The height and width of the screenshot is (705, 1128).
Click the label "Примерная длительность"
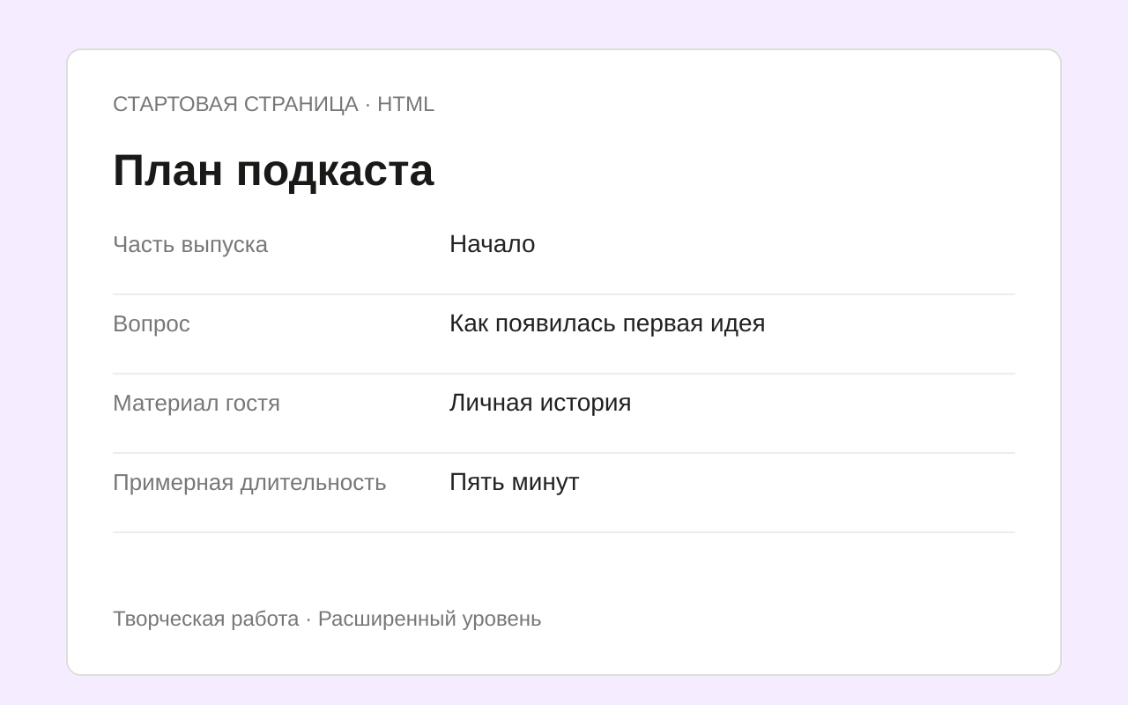coord(249,482)
